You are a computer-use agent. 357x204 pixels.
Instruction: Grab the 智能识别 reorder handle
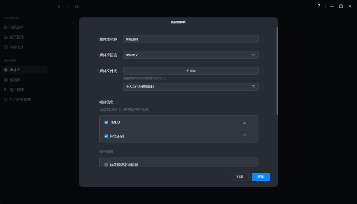[244, 136]
